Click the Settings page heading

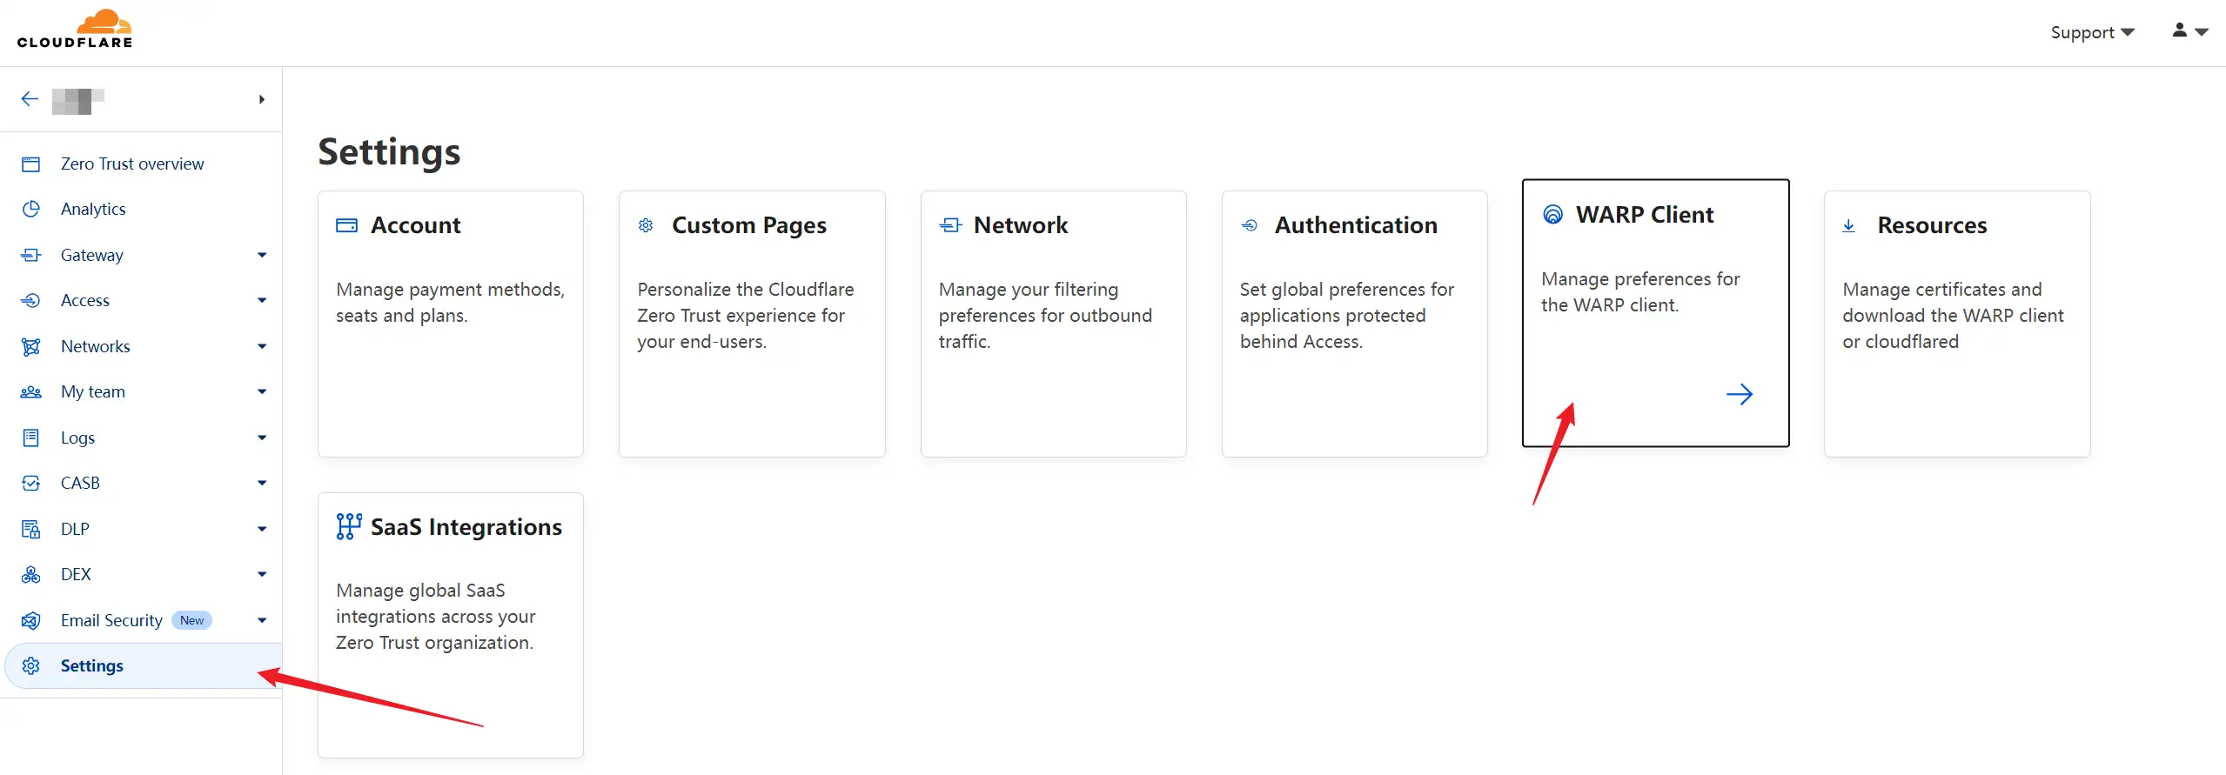click(x=389, y=152)
